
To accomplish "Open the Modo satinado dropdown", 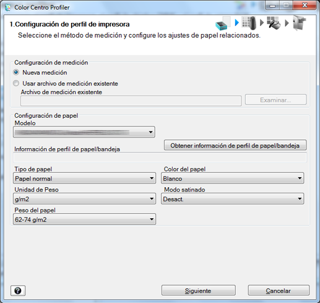I will click(x=232, y=199).
